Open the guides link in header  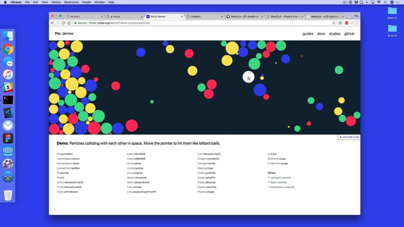pos(308,34)
